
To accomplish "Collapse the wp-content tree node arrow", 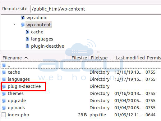I will pyautogui.click(x=15, y=24).
